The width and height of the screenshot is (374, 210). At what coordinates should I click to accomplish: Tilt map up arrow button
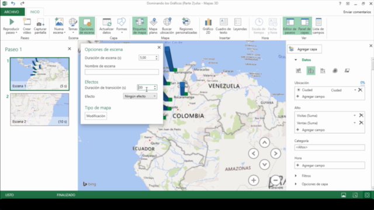point(265,142)
